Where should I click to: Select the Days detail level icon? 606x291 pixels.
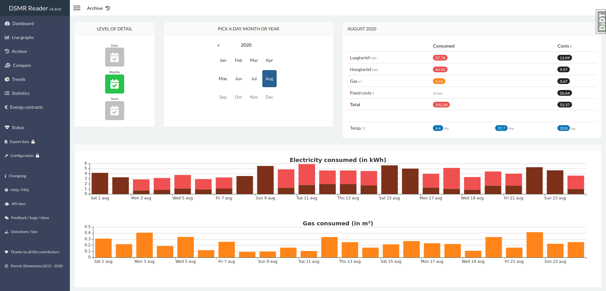[x=115, y=57]
